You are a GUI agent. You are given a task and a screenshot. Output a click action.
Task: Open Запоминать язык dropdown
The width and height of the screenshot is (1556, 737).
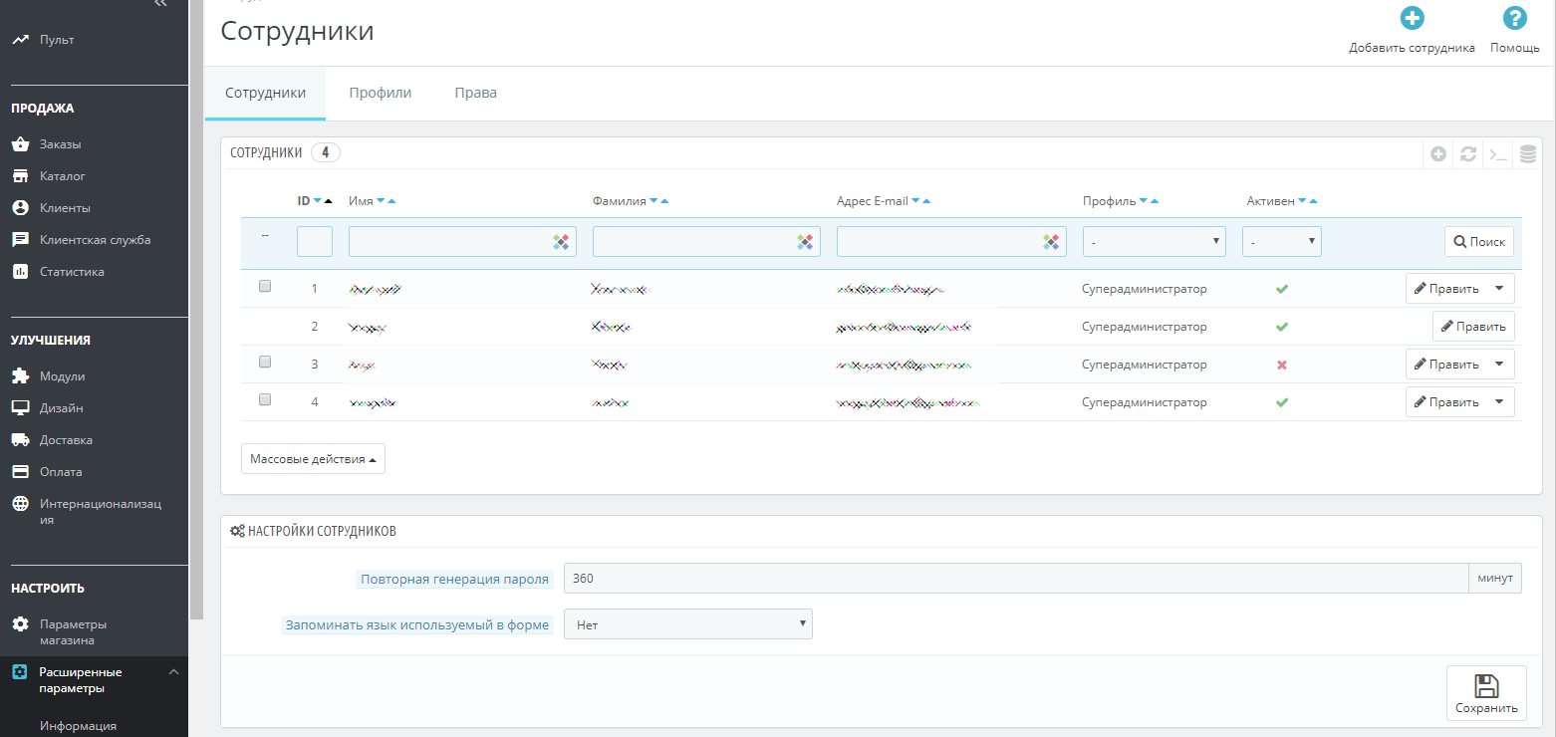[688, 624]
